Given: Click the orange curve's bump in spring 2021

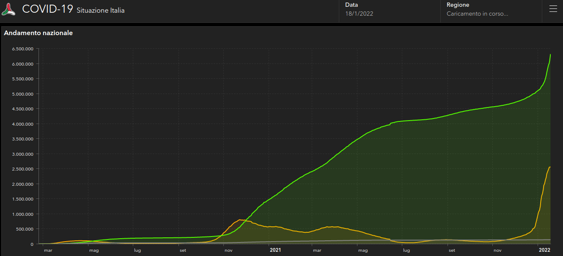Looking at the screenshot, I should [x=332, y=227].
